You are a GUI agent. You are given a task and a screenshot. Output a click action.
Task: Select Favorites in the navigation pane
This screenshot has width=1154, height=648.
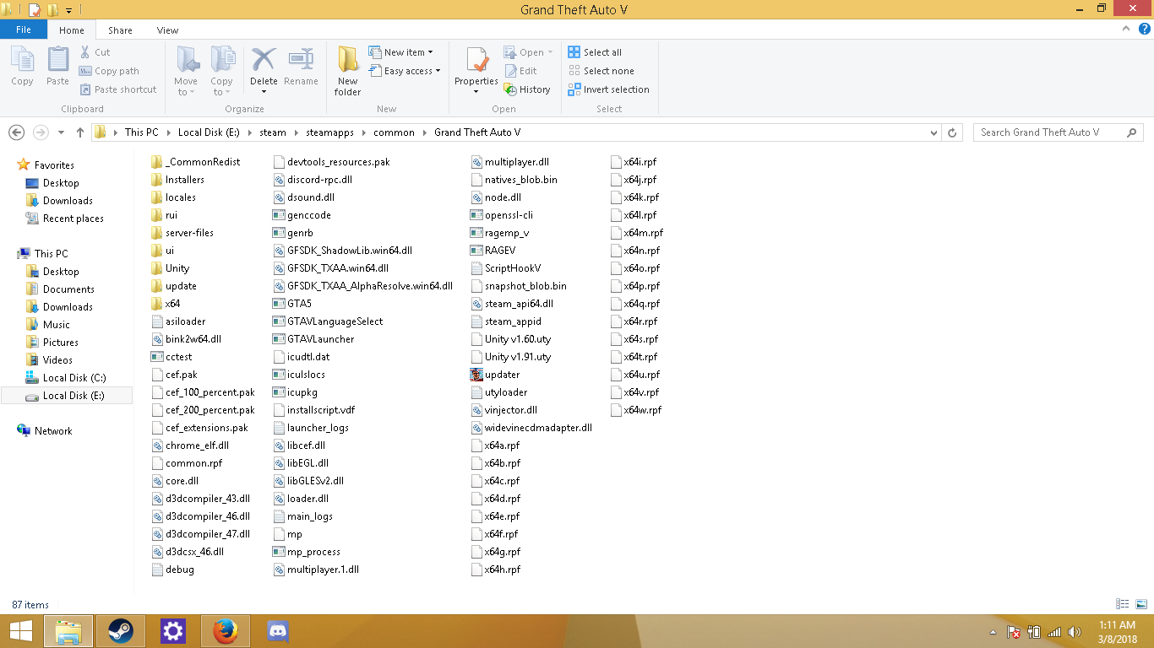coord(54,165)
